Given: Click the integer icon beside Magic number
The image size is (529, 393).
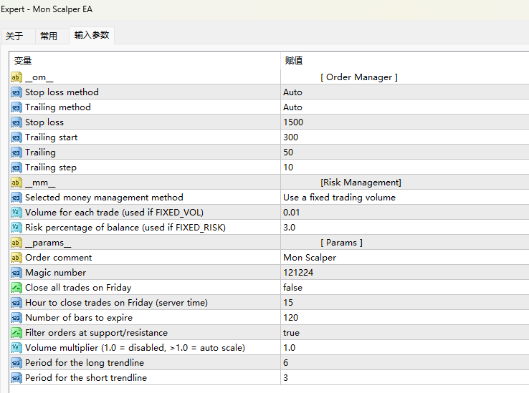Looking at the screenshot, I should pos(16,273).
